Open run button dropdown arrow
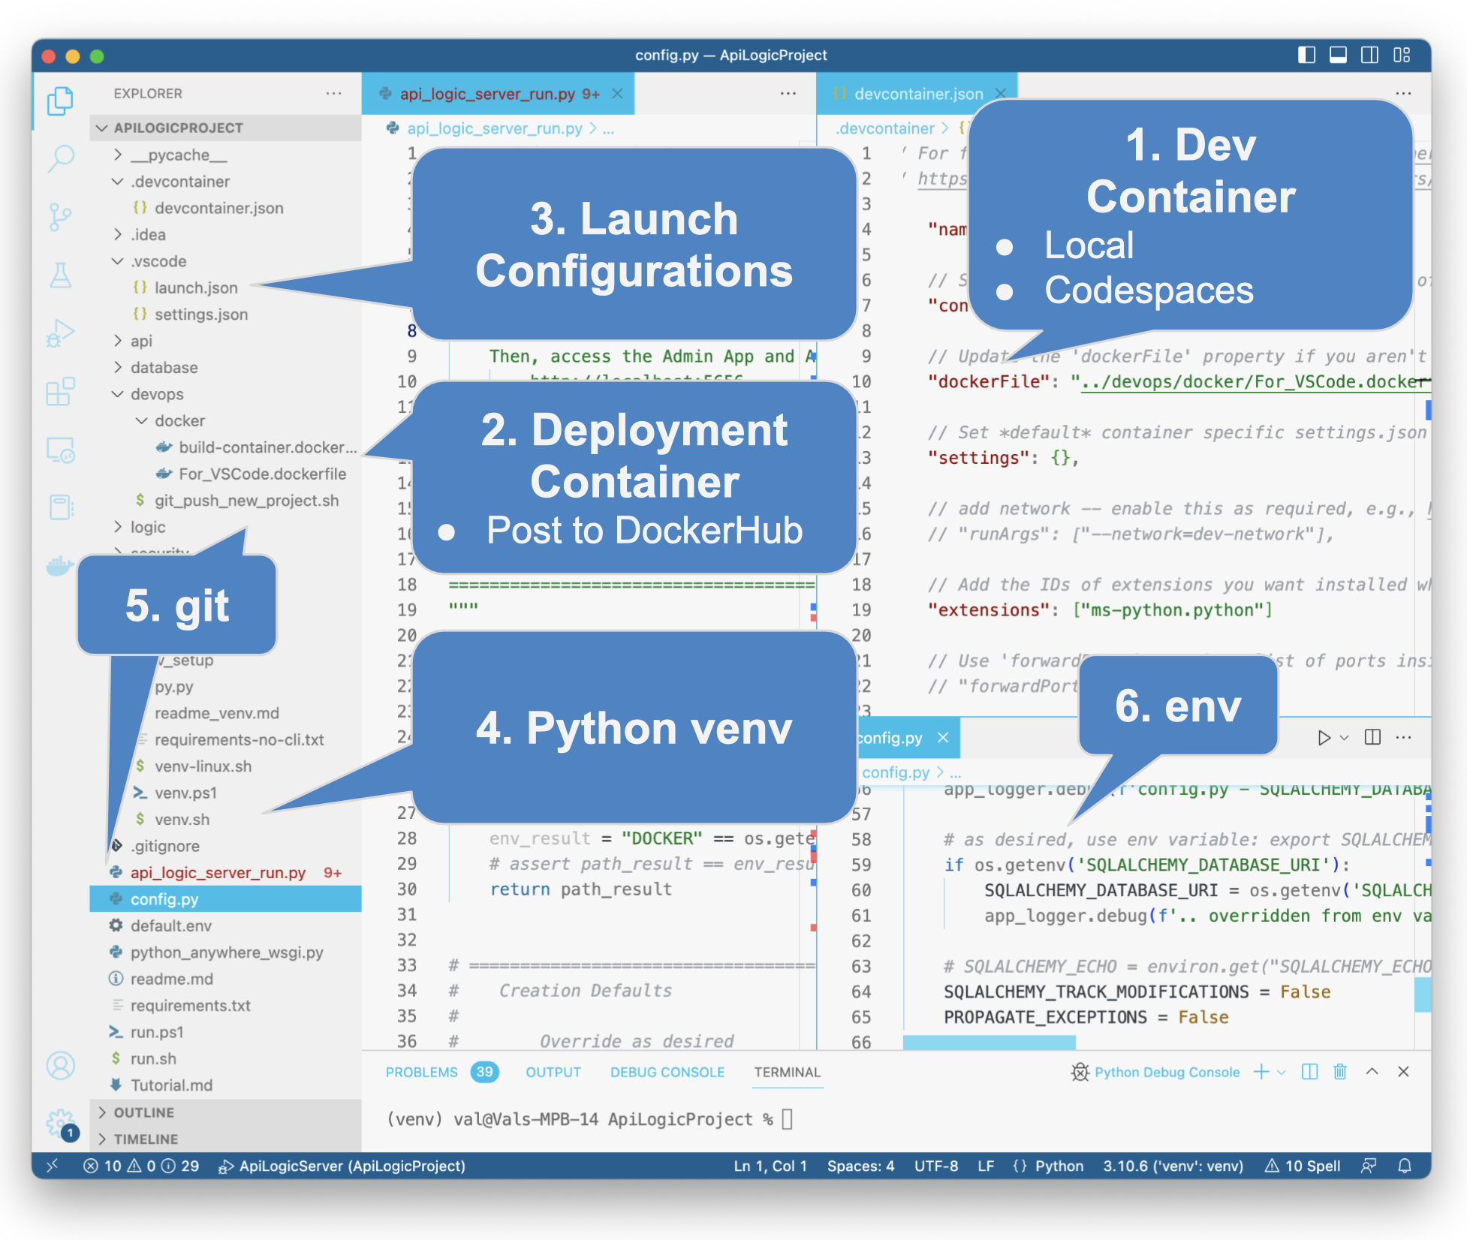The width and height of the screenshot is (1467, 1240). pos(1345,738)
